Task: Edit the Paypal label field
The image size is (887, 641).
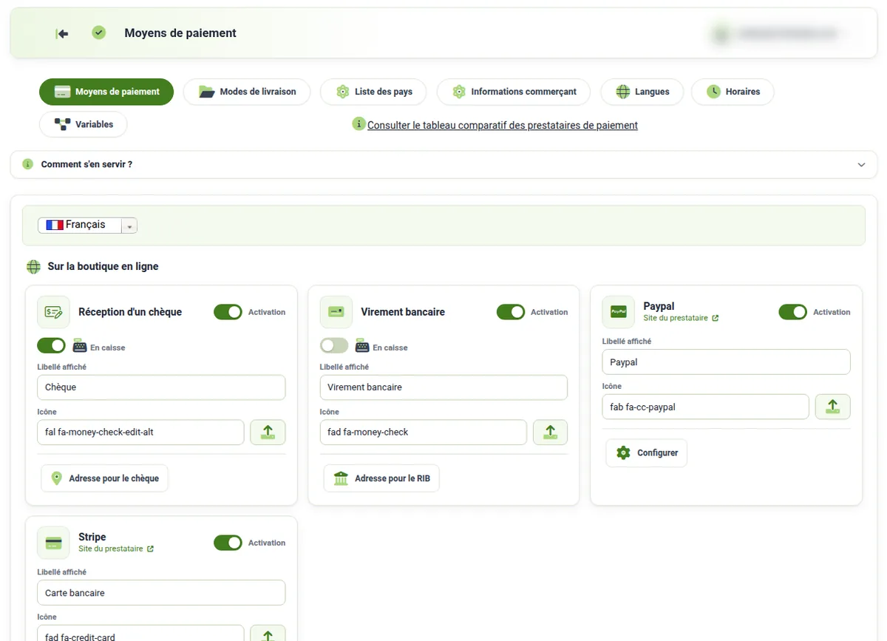Action: click(727, 362)
